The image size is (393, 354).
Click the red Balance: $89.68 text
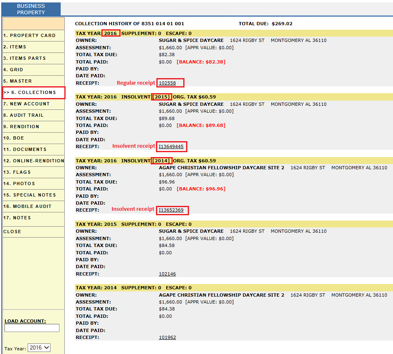pyautogui.click(x=201, y=125)
